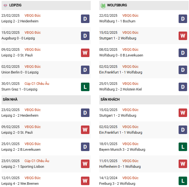This screenshot has width=189, height=187.
Task: Select the SÂN NHÀ section header
Action: 10,100
